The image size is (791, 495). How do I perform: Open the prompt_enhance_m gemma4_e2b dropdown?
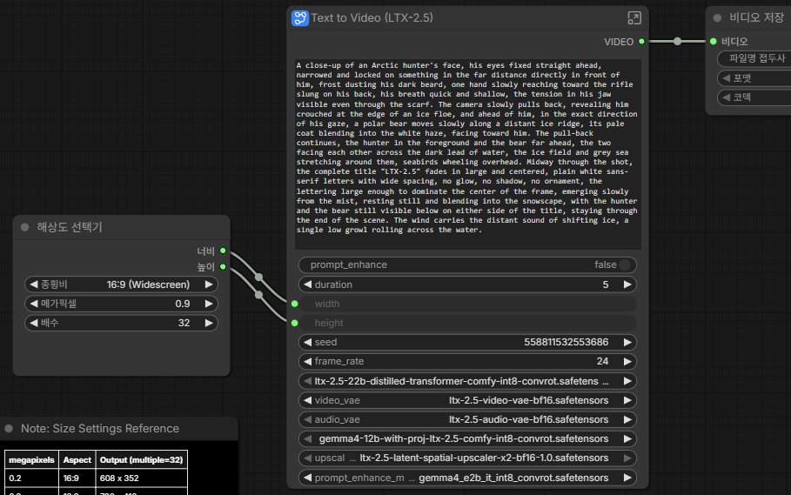467,478
